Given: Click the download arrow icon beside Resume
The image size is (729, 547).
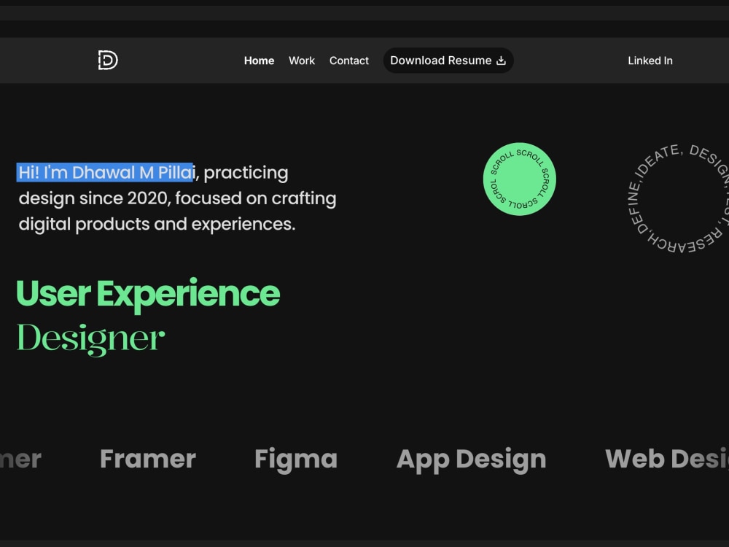Looking at the screenshot, I should pyautogui.click(x=502, y=61).
